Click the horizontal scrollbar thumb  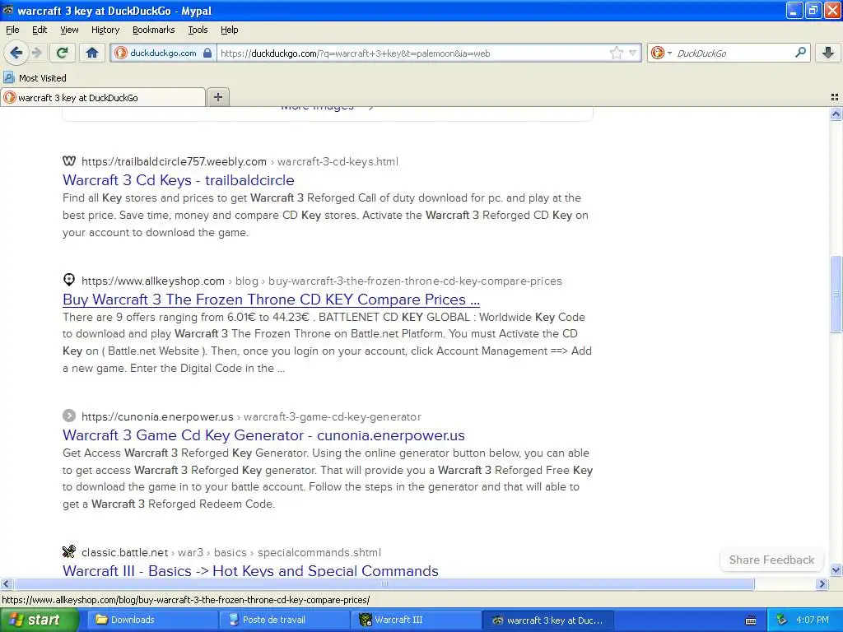(384, 583)
